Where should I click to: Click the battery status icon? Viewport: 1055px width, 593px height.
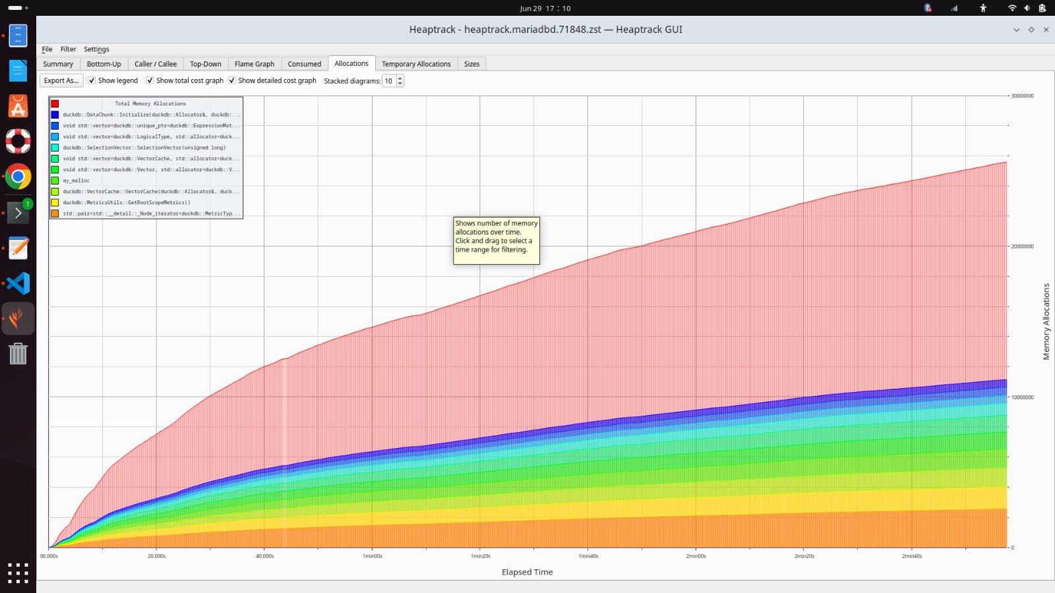click(x=1042, y=8)
